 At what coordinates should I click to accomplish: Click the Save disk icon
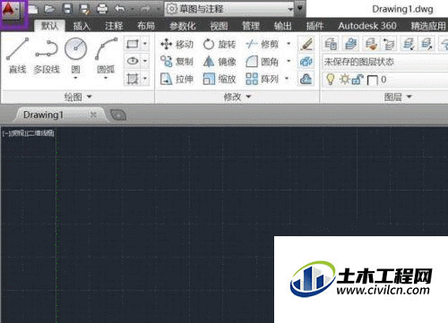67,9
